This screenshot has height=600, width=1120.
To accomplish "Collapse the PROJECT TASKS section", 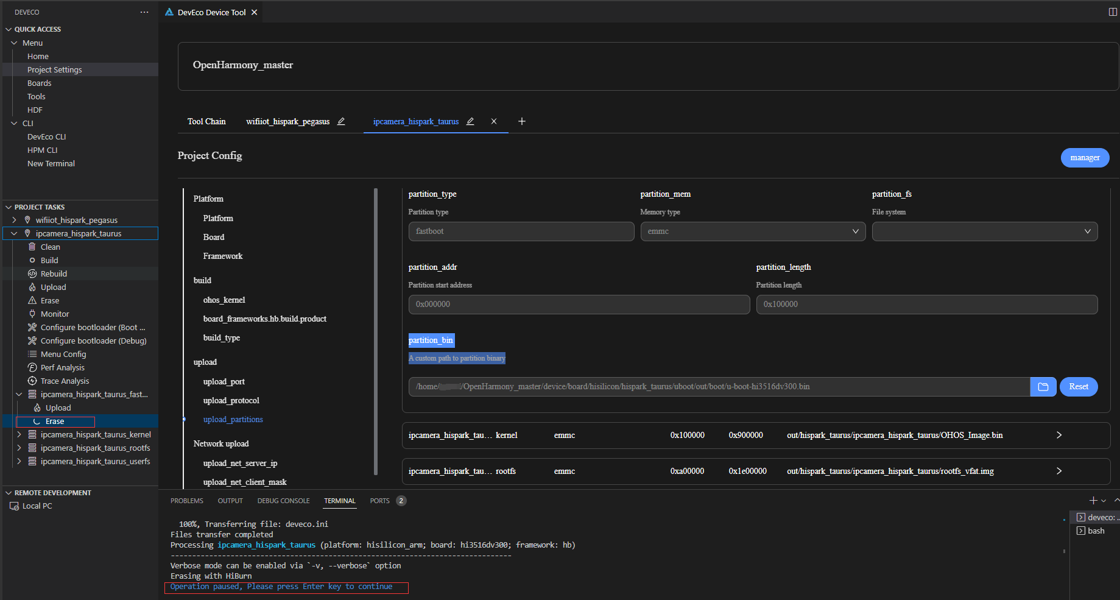I will click(x=9, y=207).
